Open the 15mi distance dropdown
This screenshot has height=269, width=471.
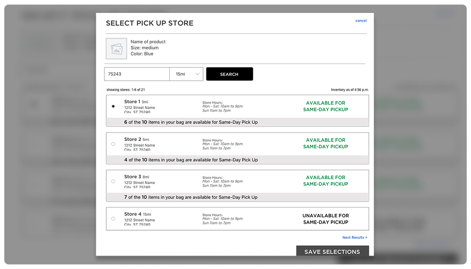pos(186,74)
